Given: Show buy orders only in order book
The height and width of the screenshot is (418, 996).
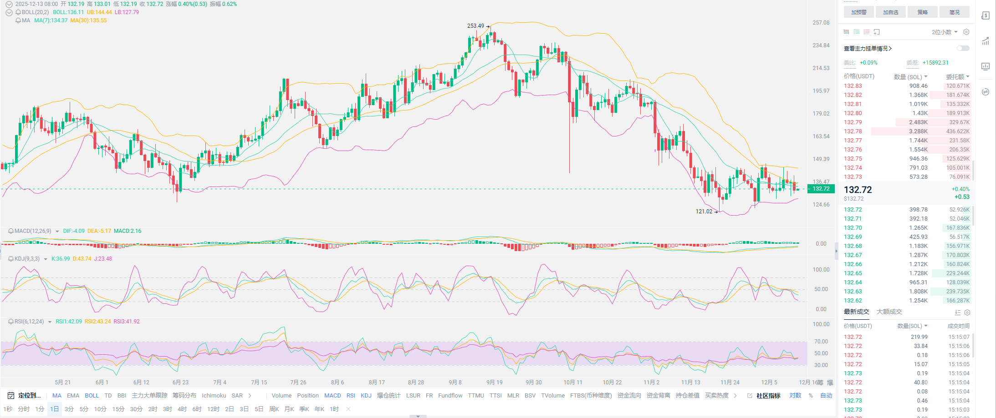Looking at the screenshot, I should point(856,32).
